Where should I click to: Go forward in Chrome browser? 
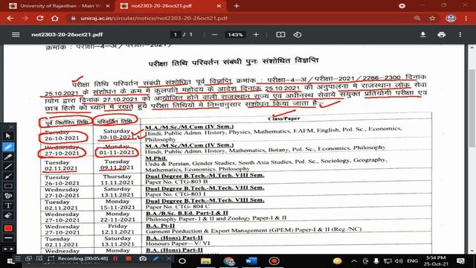coord(25,18)
